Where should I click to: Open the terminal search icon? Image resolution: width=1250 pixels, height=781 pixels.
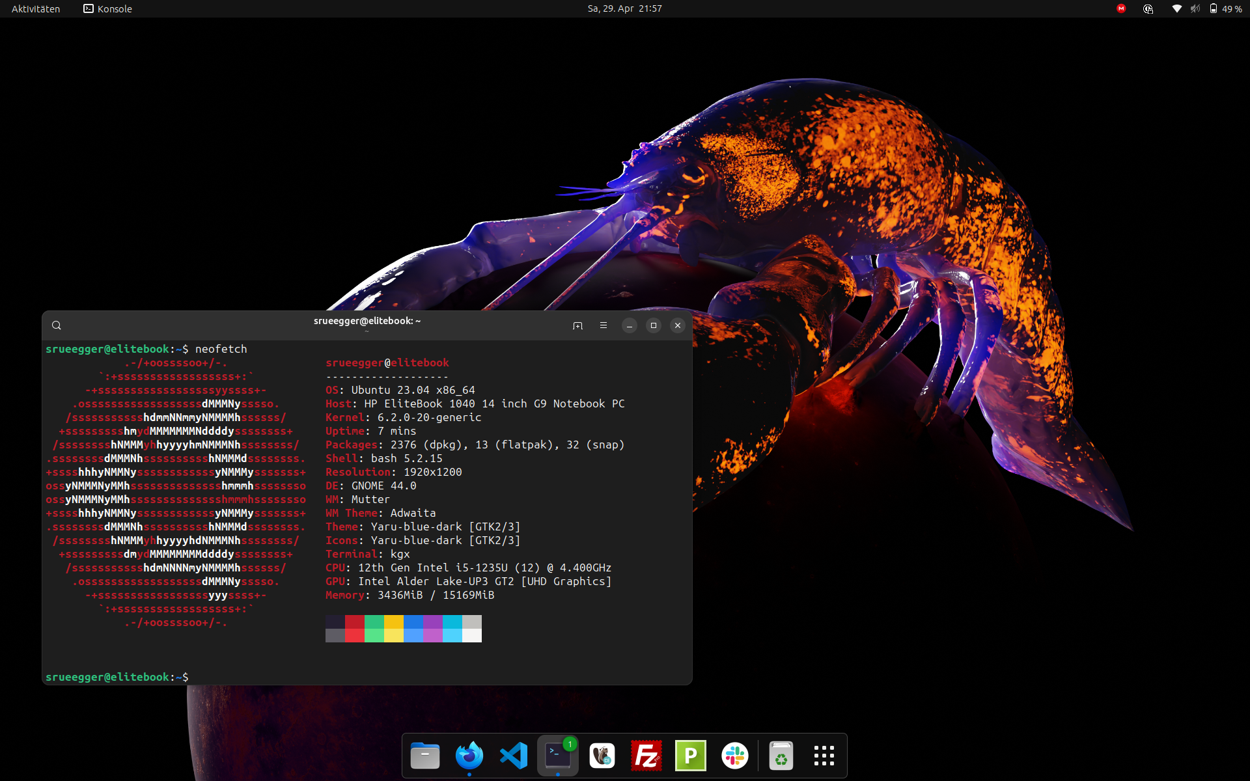(57, 325)
